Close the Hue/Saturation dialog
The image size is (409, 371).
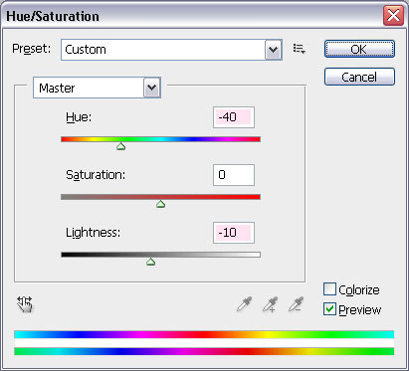coord(393,15)
